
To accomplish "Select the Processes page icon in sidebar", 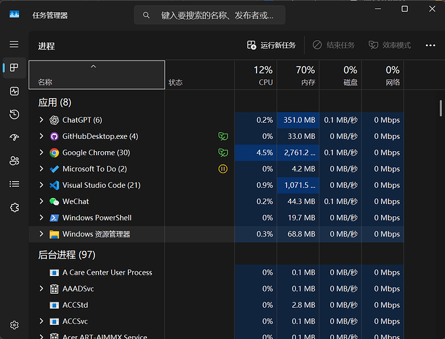I will click(x=14, y=68).
